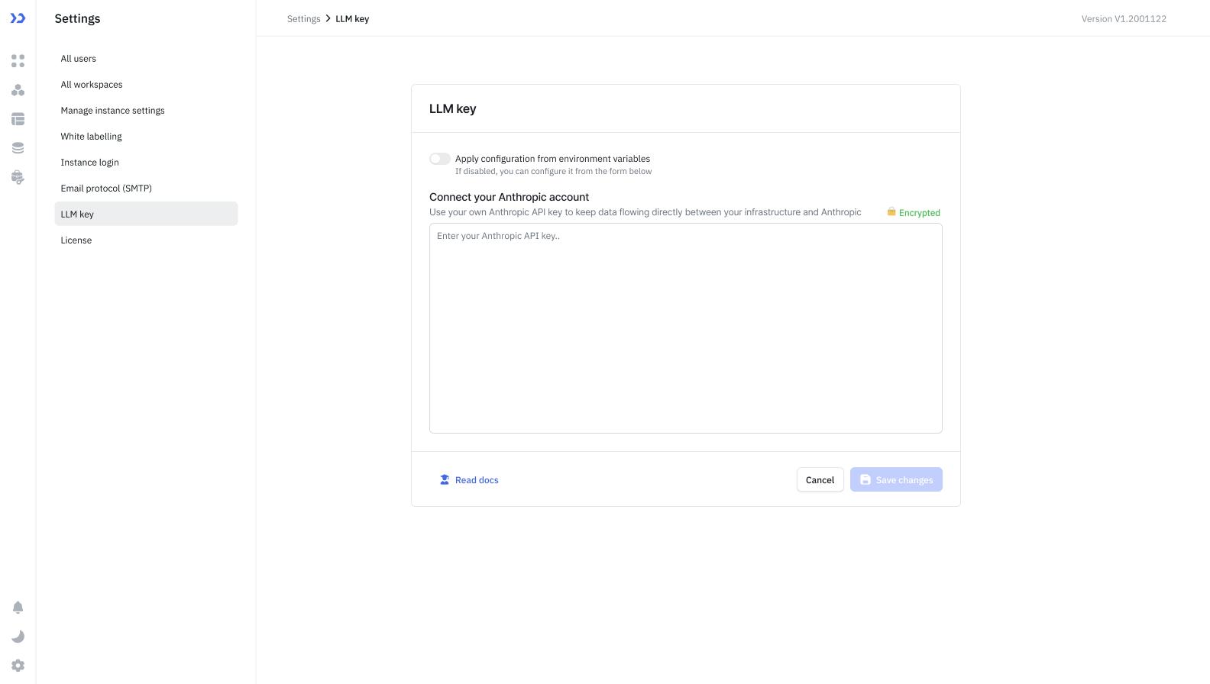Switch to dark mode with the moon icon
This screenshot has width=1210, height=684.
coord(18,637)
